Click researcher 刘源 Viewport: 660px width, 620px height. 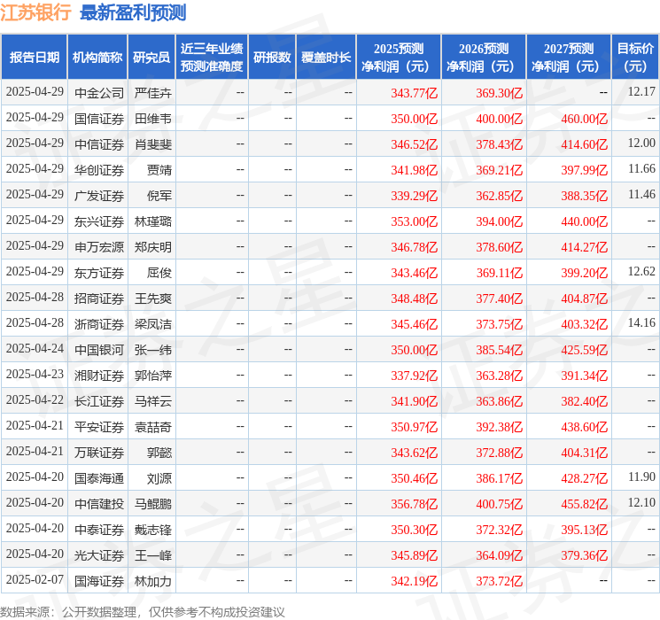click(159, 478)
